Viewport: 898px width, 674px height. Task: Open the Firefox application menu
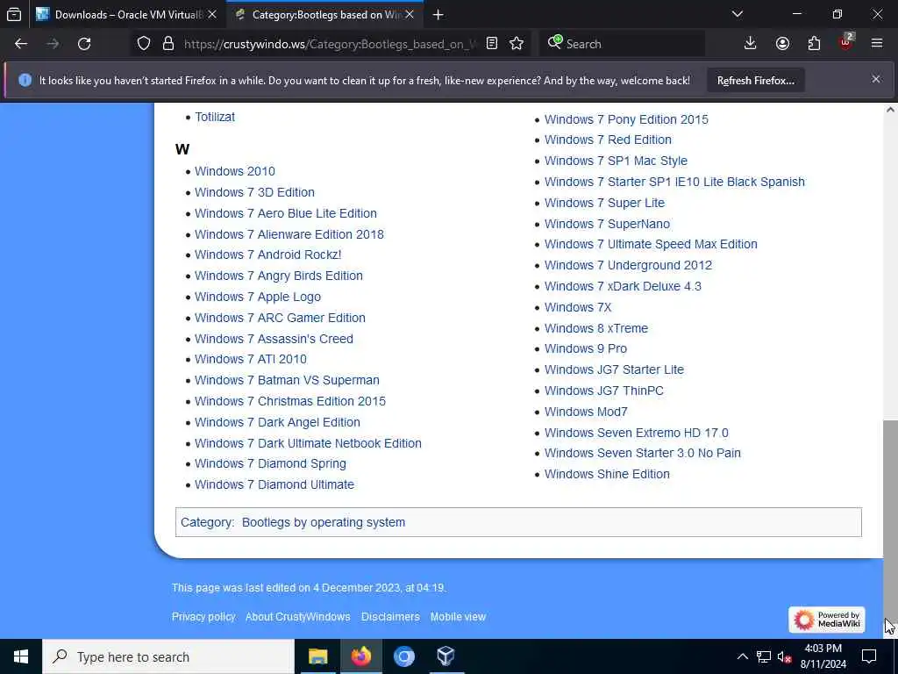[x=877, y=44]
